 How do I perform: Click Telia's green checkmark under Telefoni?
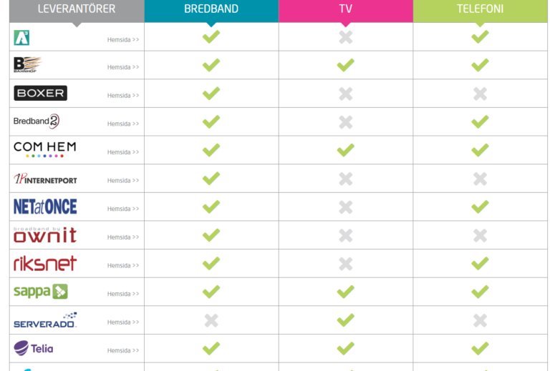[x=480, y=348]
